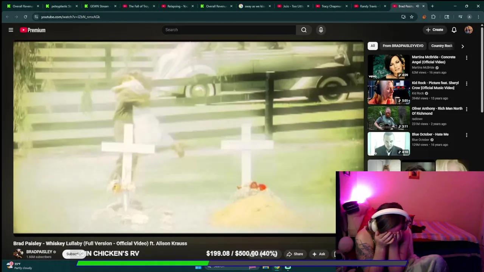The width and height of the screenshot is (484, 272).
Task: Open the YouTube account avatar menu
Action: coord(468,30)
